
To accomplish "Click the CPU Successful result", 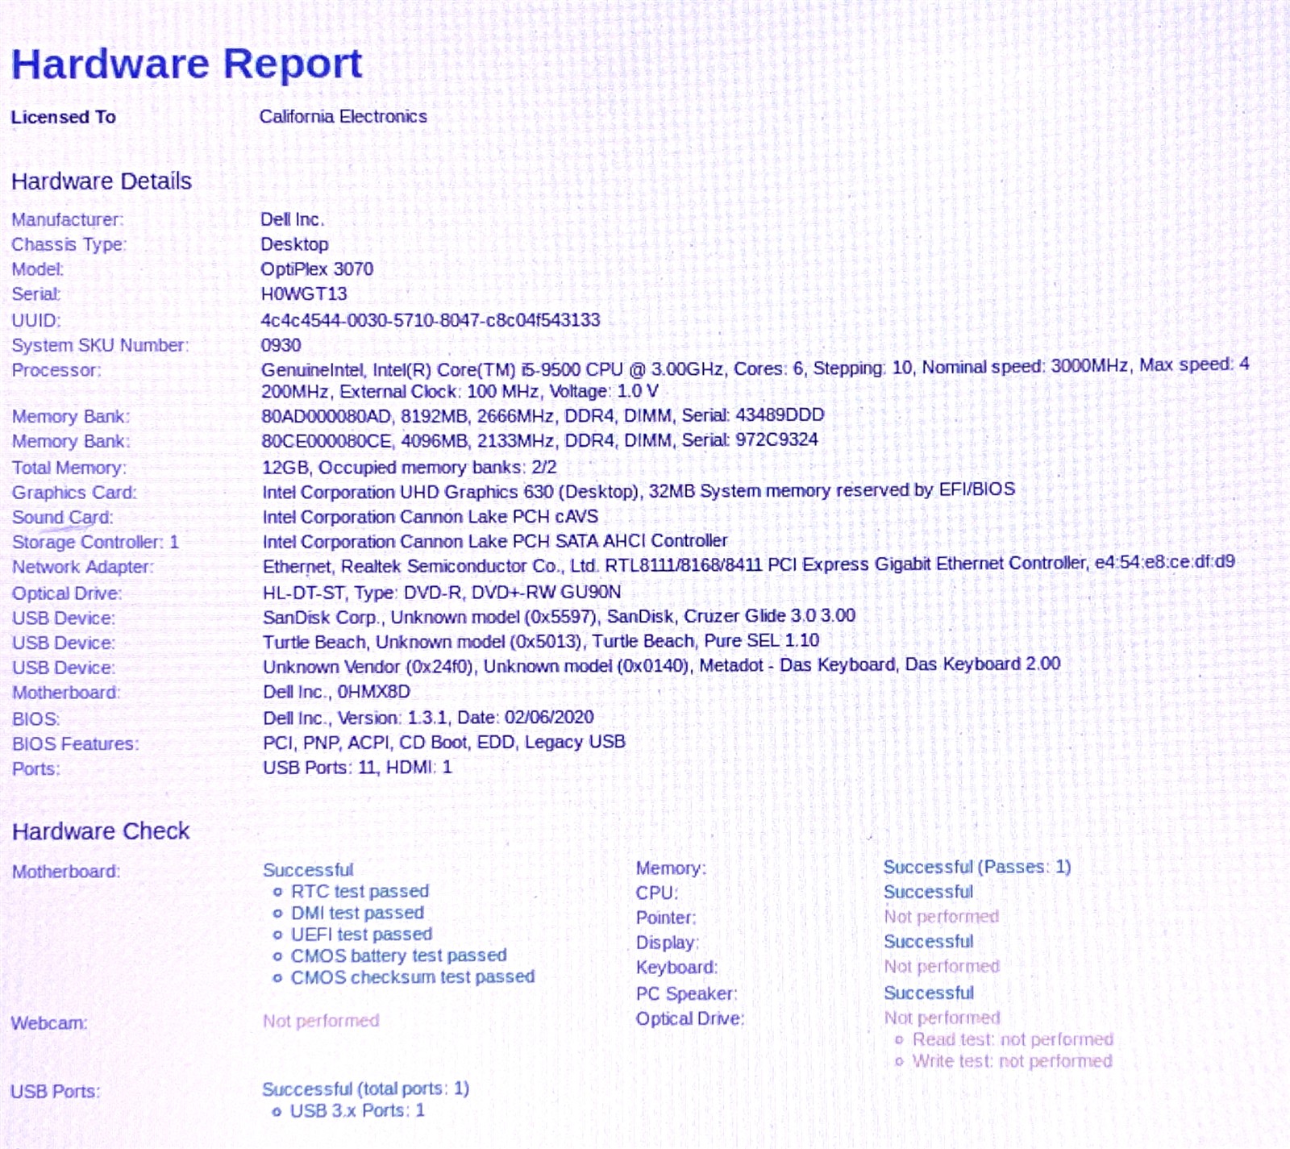I will click(929, 892).
